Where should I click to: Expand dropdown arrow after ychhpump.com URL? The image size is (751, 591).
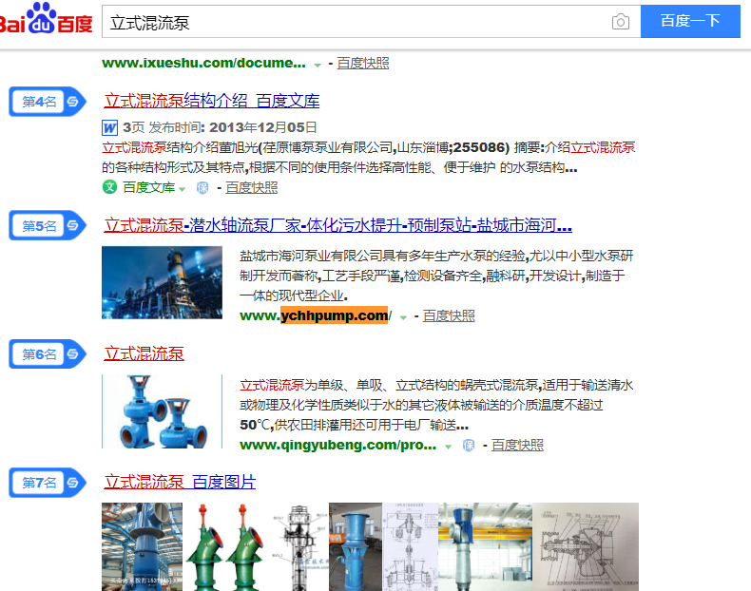tap(403, 317)
